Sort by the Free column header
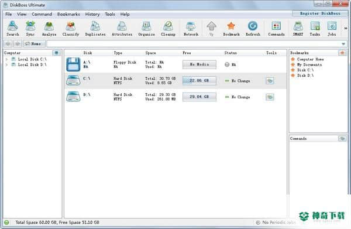The image size is (351, 229). [187, 53]
